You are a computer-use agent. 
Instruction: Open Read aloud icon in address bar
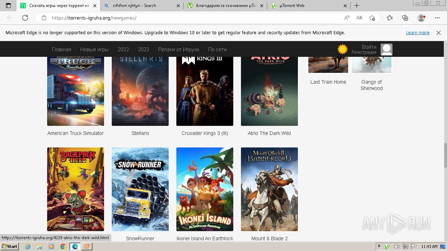coord(347,18)
